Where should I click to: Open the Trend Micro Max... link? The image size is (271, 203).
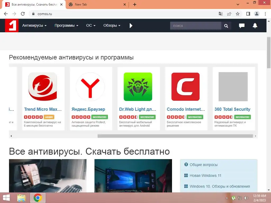pos(43,109)
